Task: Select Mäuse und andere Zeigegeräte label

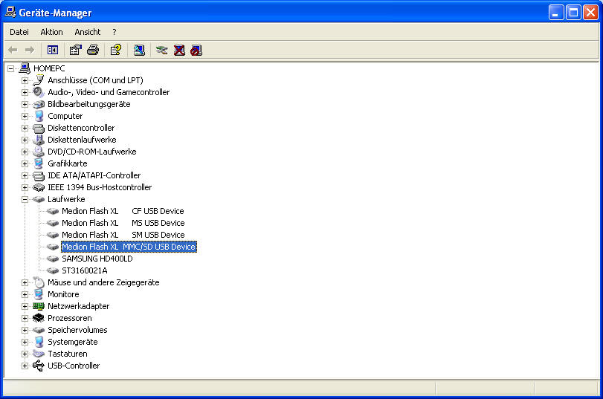Action: (103, 282)
